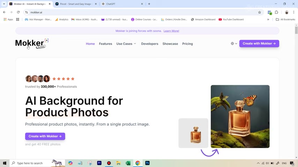The height and width of the screenshot is (167, 298).
Task: Open the Pricing nav item
Action: click(x=187, y=44)
